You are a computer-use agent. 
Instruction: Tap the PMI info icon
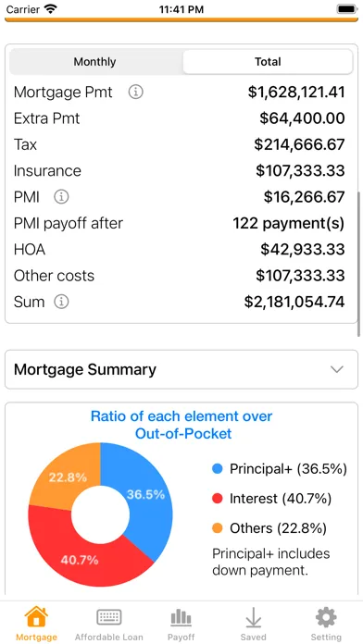[61, 197]
